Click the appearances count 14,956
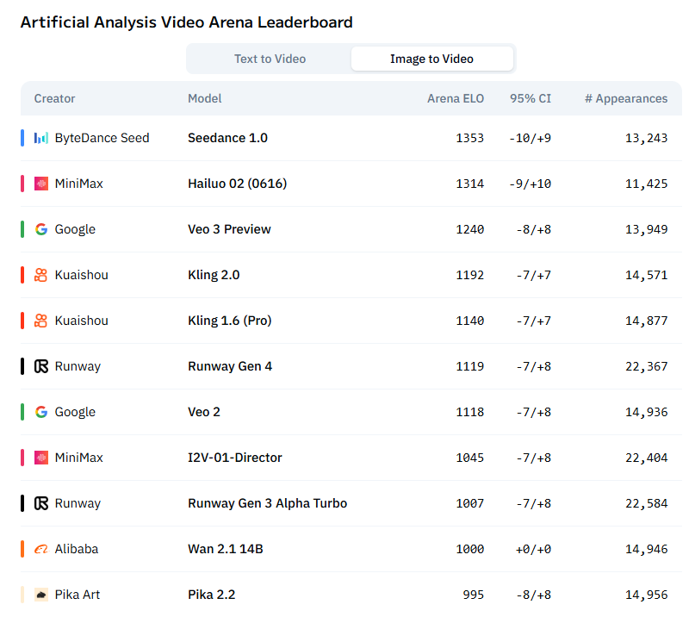 click(646, 595)
